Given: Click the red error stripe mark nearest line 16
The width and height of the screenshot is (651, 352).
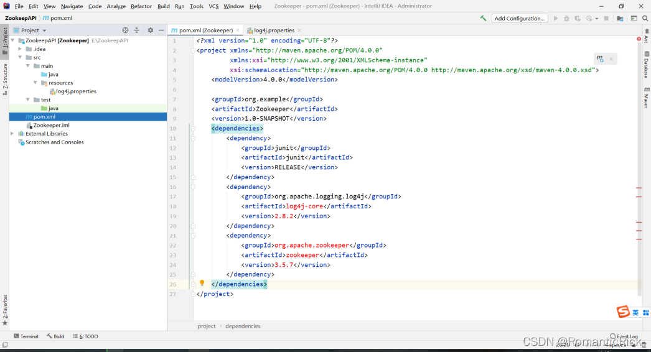Looking at the screenshot, I should point(639,188).
